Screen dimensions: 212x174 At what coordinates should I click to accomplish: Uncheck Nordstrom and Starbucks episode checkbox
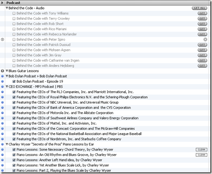14,139
